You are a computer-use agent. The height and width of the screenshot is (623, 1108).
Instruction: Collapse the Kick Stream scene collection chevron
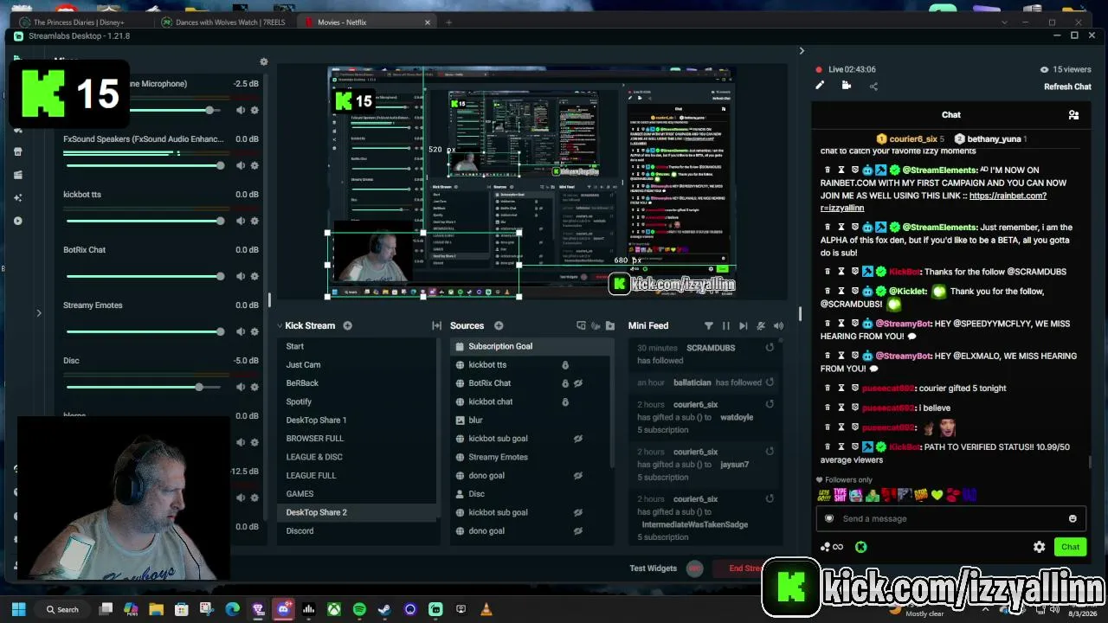coord(280,325)
